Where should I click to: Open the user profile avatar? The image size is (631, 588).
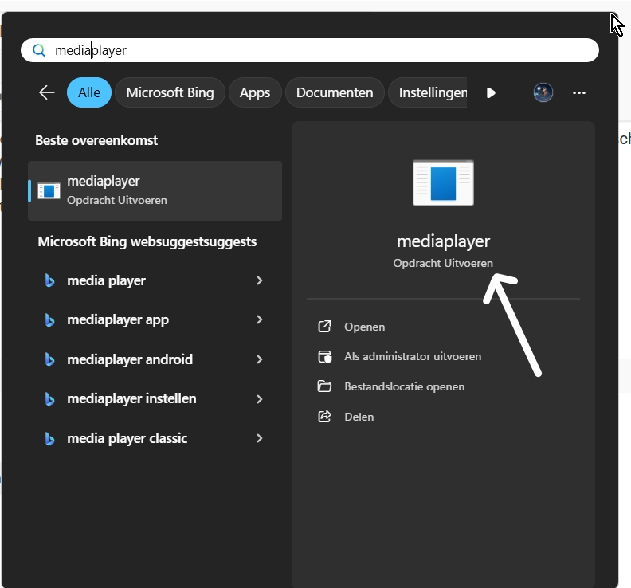(543, 92)
